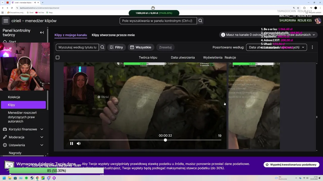Screen dimensions: 323x181
Task: Open Windows Start menu
Action: tap(4, 178)
